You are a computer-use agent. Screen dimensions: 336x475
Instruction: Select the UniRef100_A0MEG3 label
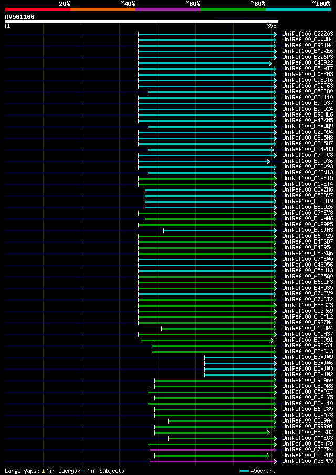click(x=308, y=438)
